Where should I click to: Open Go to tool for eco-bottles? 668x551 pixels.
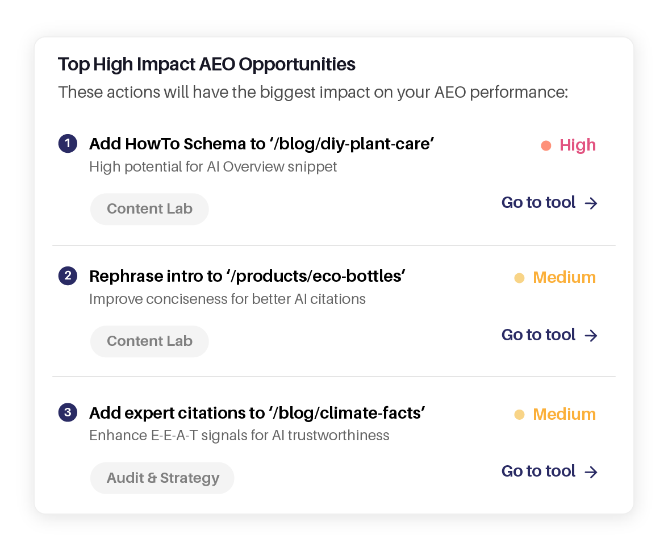pos(538,335)
